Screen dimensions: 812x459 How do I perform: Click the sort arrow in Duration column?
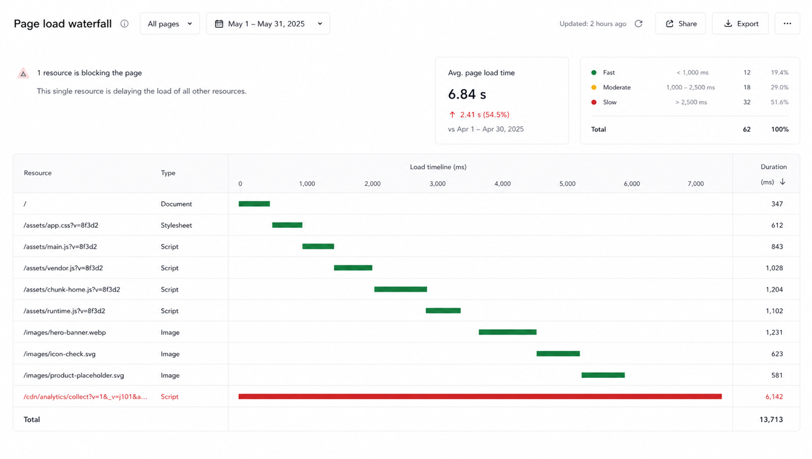[x=782, y=182]
